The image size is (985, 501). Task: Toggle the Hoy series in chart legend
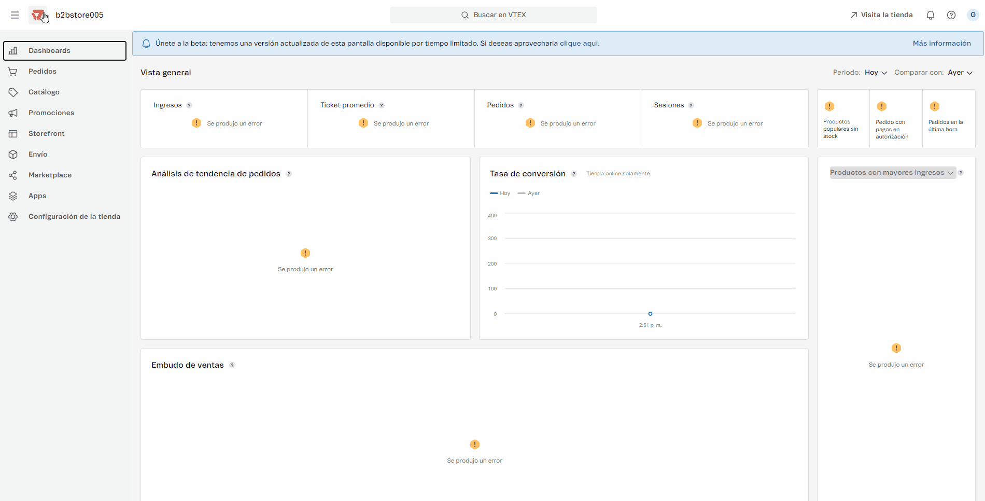[500, 193]
